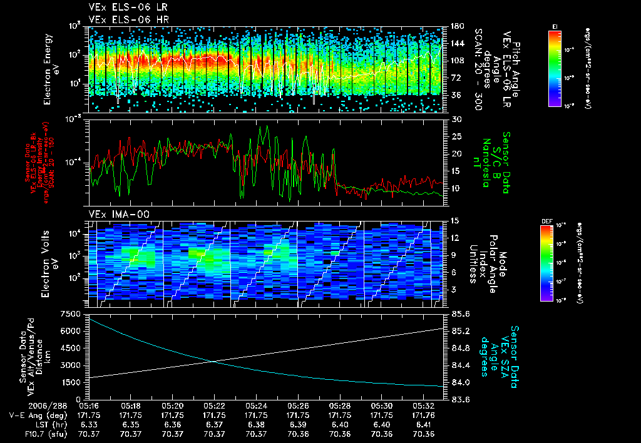
Task: Click the LST value 6.35
Action: pos(130,425)
